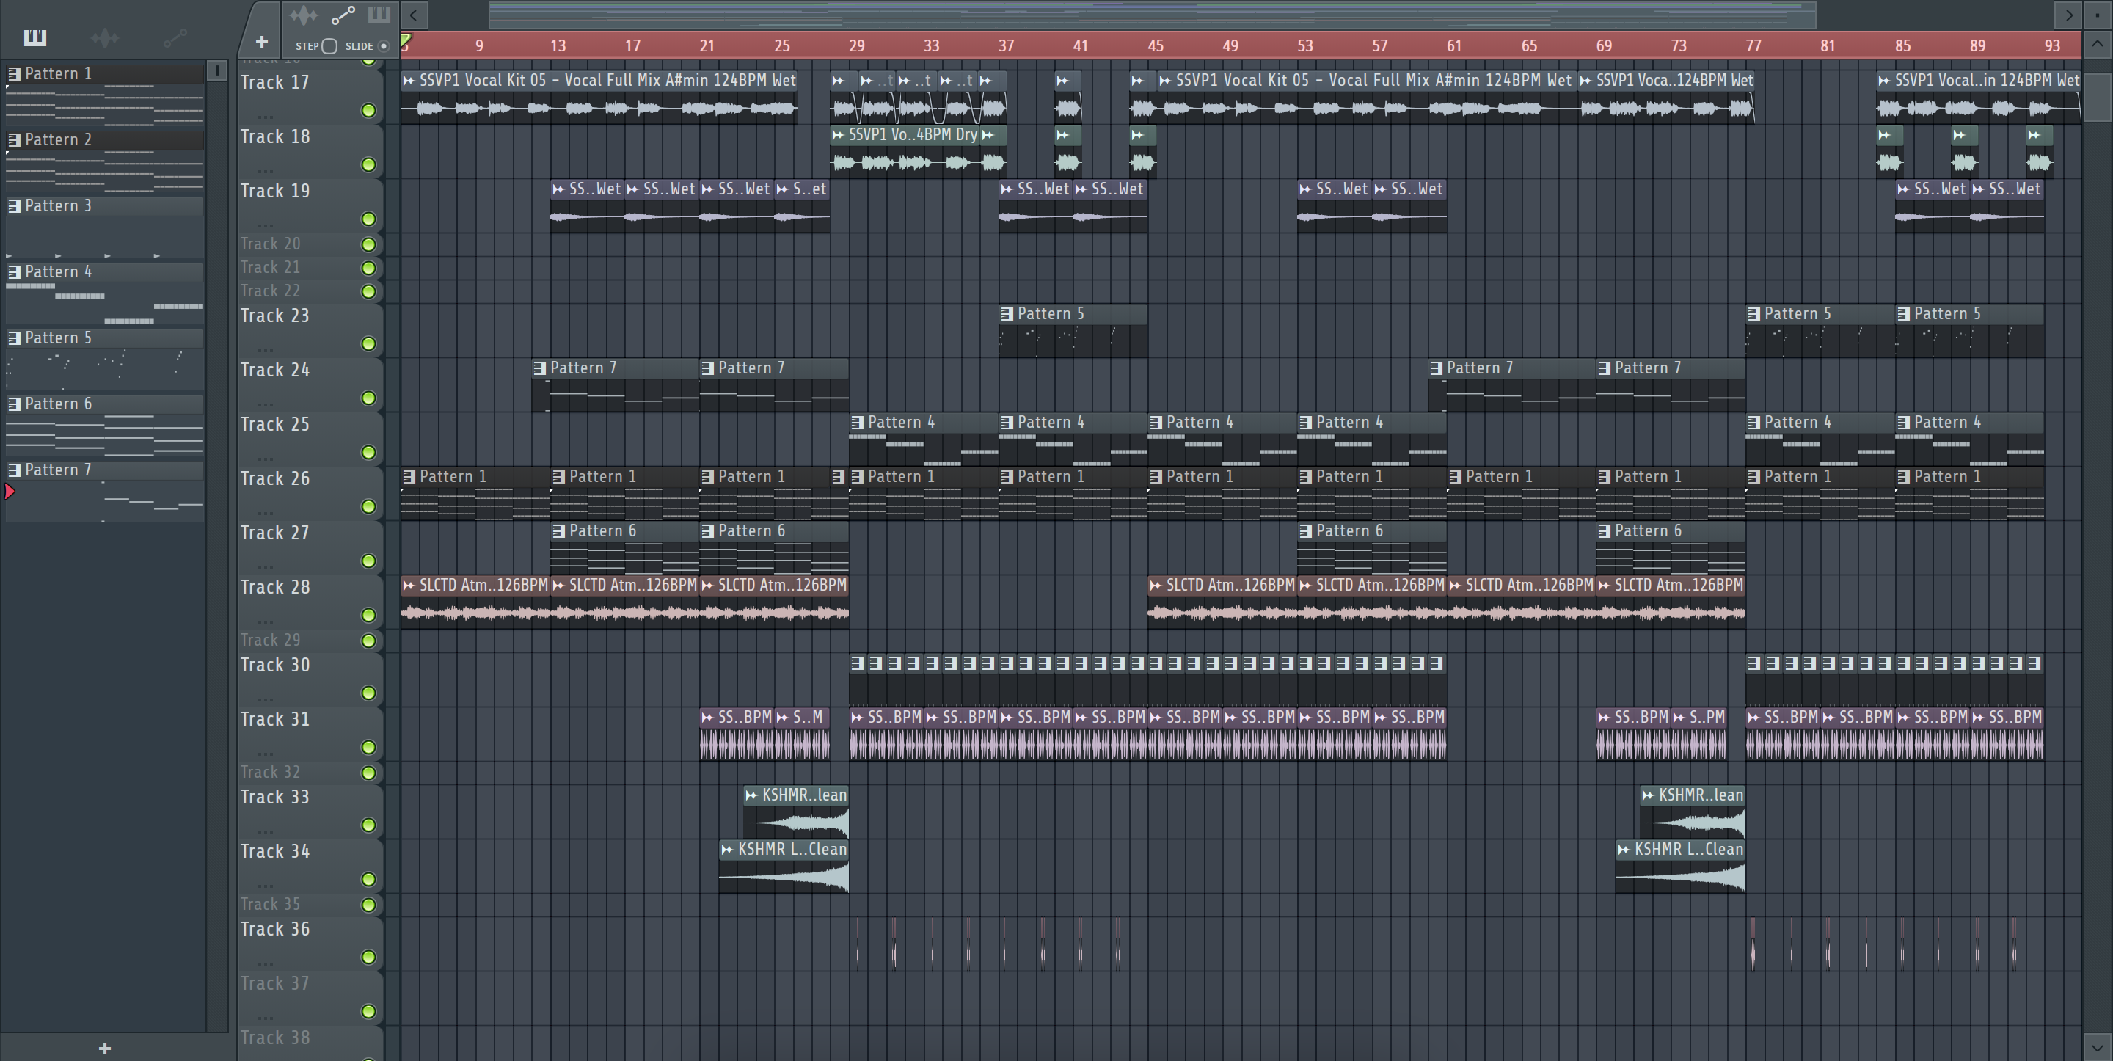Click the timeline scroll-right arrow
Image resolution: width=2113 pixels, height=1061 pixels.
pos(2068,15)
